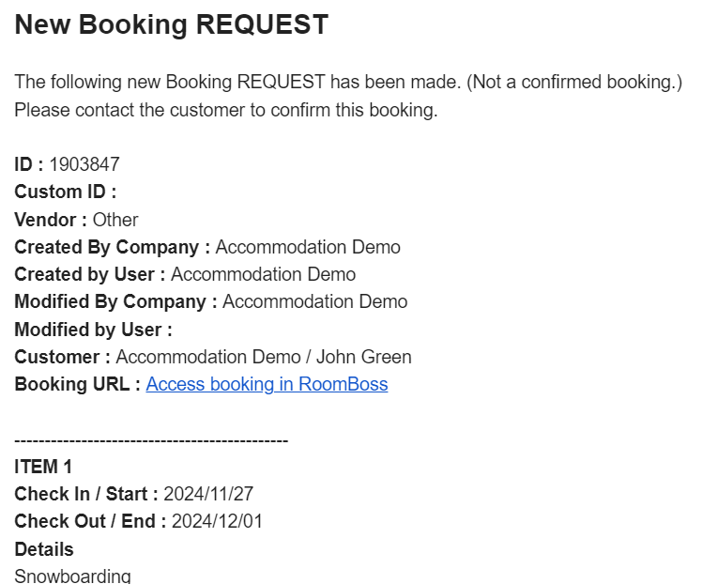The image size is (702, 584).
Task: Click the dashed separator line above ITEM 1
Action: tap(151, 439)
